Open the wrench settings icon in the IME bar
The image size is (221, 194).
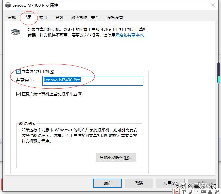[x=217, y=192]
